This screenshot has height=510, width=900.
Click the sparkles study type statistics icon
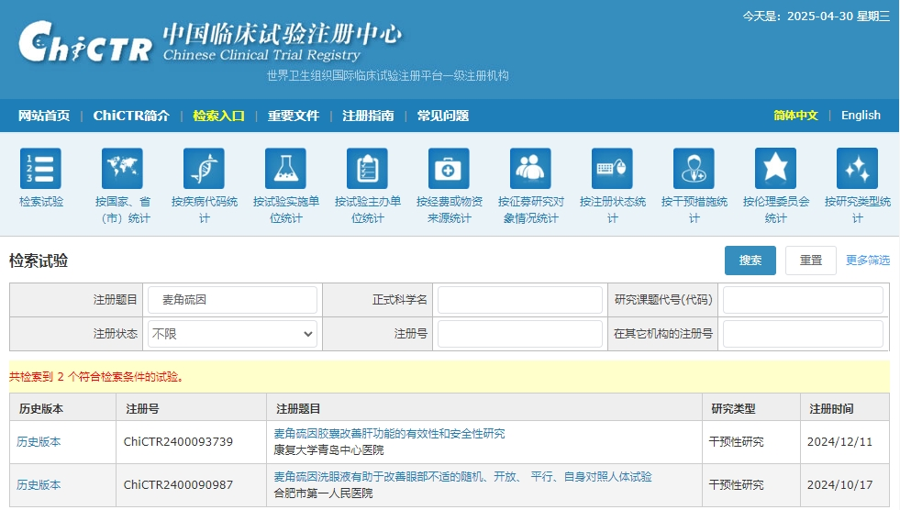click(857, 169)
